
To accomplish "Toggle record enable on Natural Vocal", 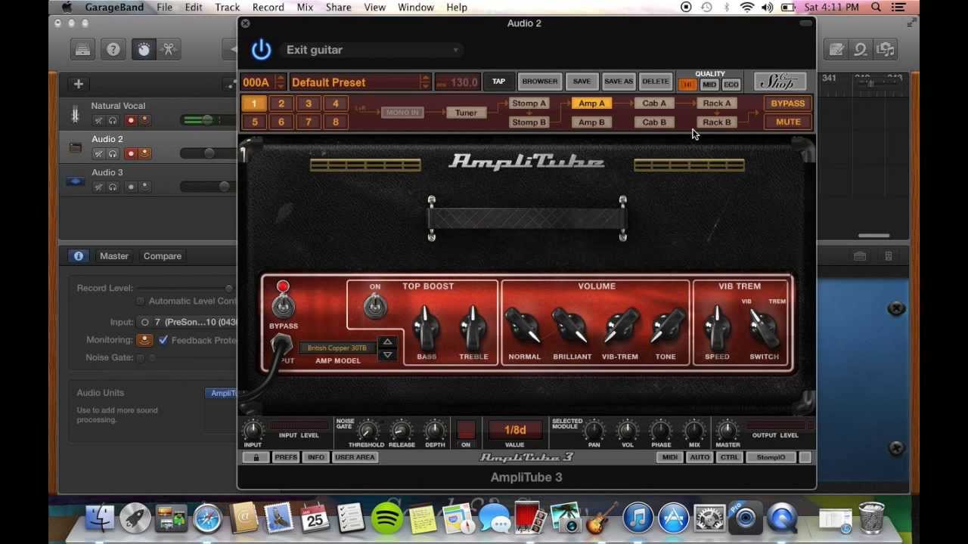I will pyautogui.click(x=130, y=121).
